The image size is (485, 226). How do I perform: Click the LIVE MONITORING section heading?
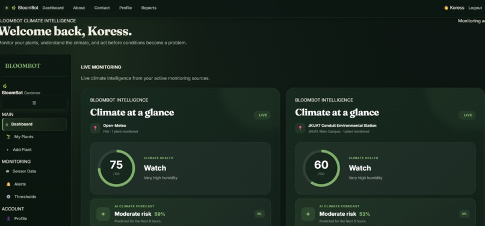[x=101, y=67]
